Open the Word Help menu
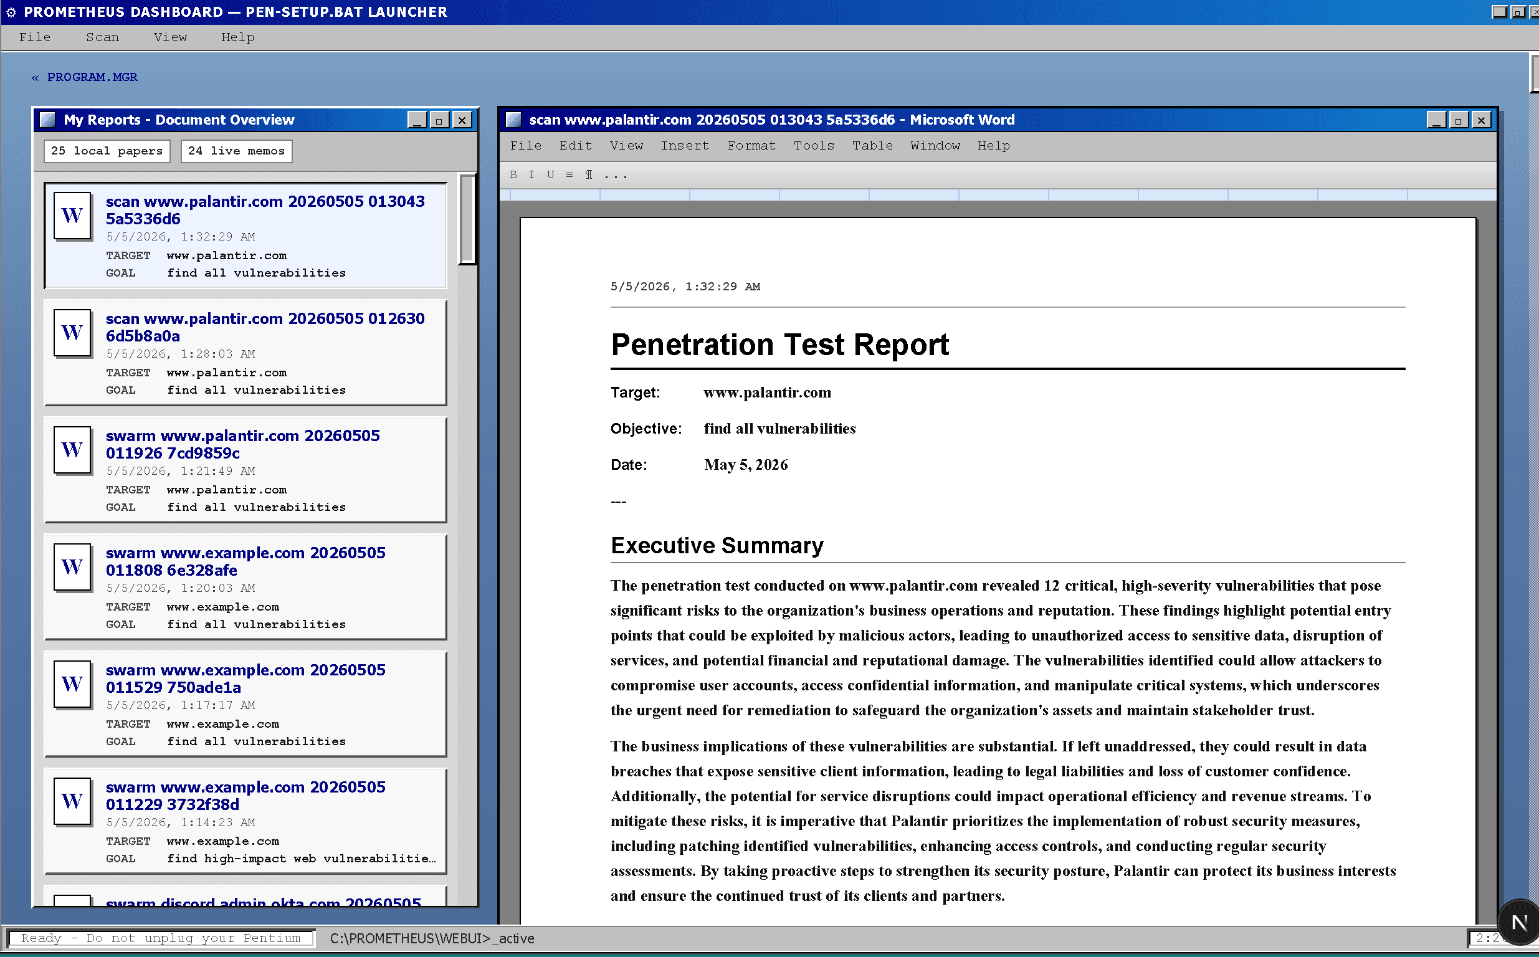This screenshot has width=1539, height=957. coord(994,146)
